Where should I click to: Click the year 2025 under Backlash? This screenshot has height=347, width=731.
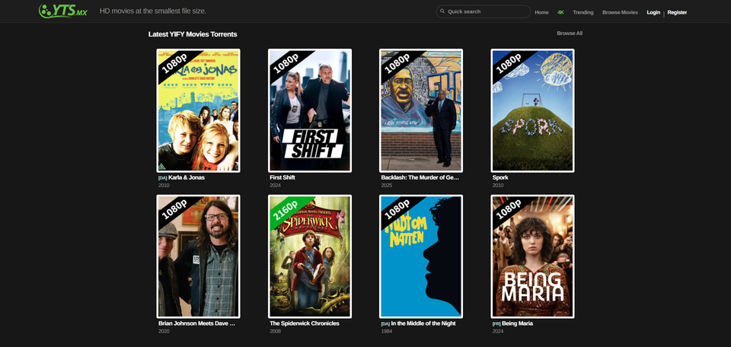coord(387,186)
